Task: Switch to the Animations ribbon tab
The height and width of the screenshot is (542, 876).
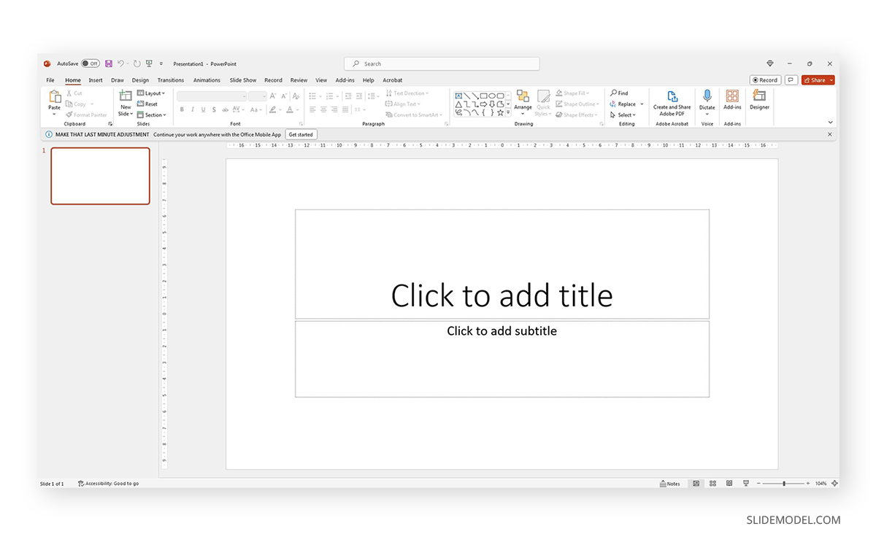Action: (207, 80)
